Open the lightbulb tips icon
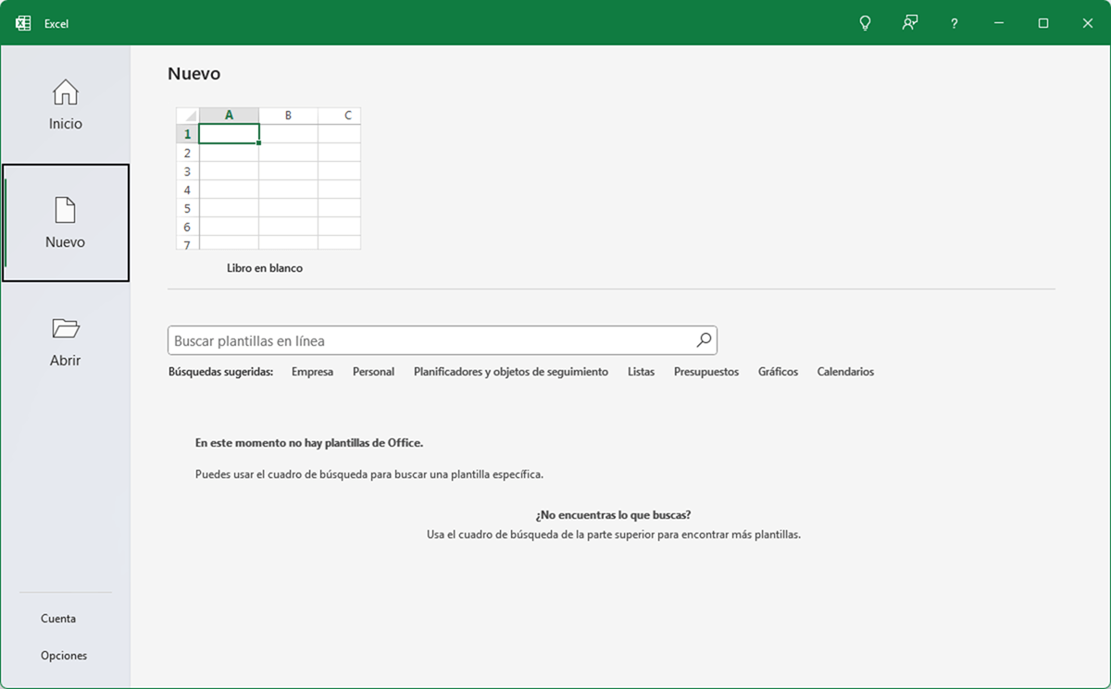The width and height of the screenshot is (1111, 689). [x=865, y=23]
